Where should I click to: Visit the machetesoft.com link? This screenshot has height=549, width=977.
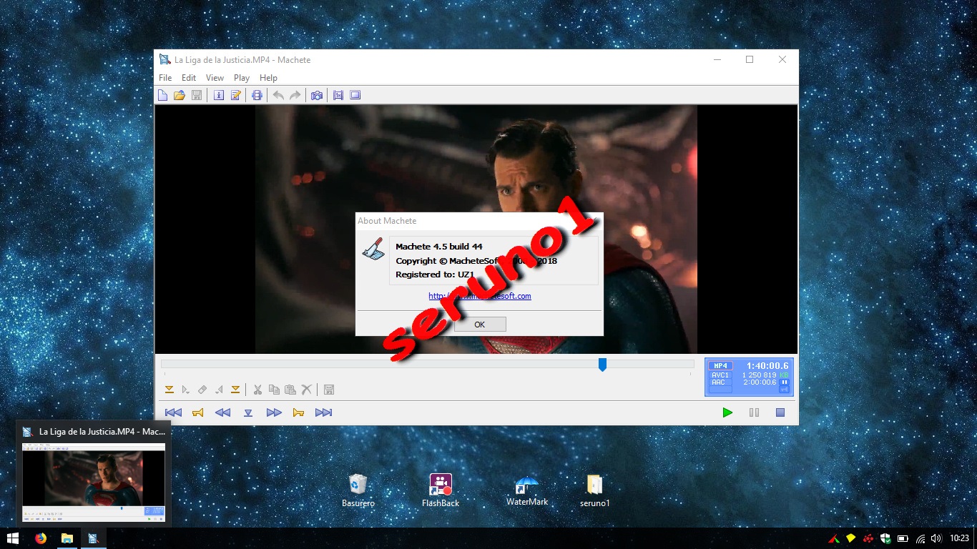[x=478, y=295]
